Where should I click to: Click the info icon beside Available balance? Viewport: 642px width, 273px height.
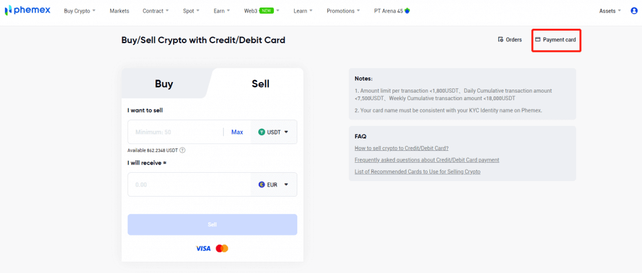[x=182, y=150]
